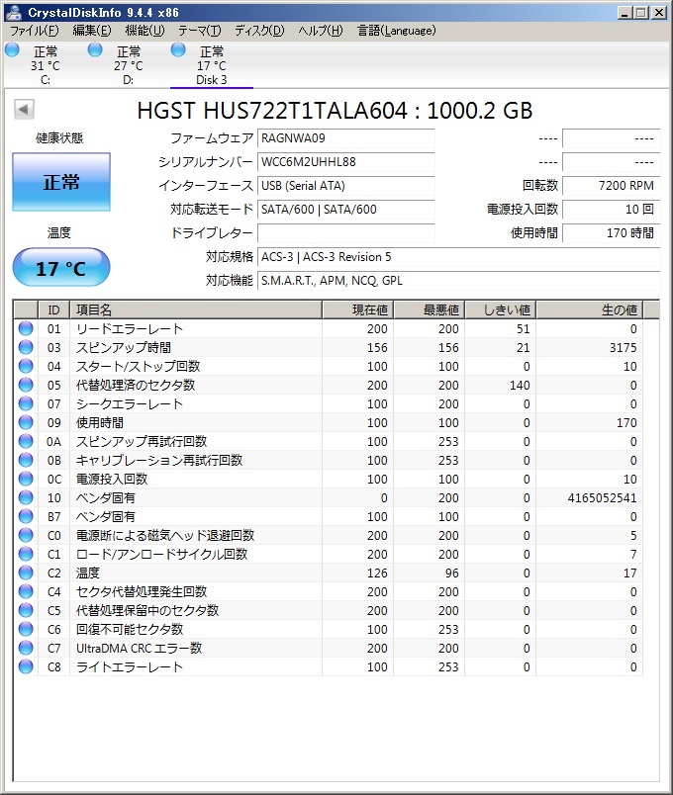Viewport: 673px width, 795px height.
Task: Click the transfer mode field SATA/600 | SATA/600
Action: (346, 210)
